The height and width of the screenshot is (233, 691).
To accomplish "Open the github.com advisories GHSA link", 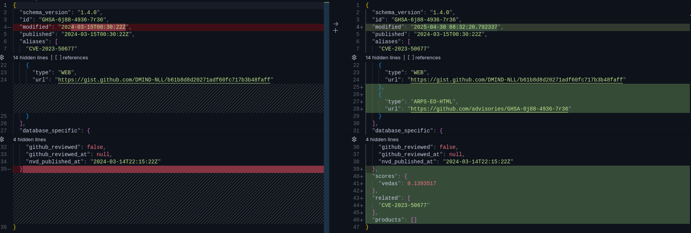I will [x=489, y=109].
